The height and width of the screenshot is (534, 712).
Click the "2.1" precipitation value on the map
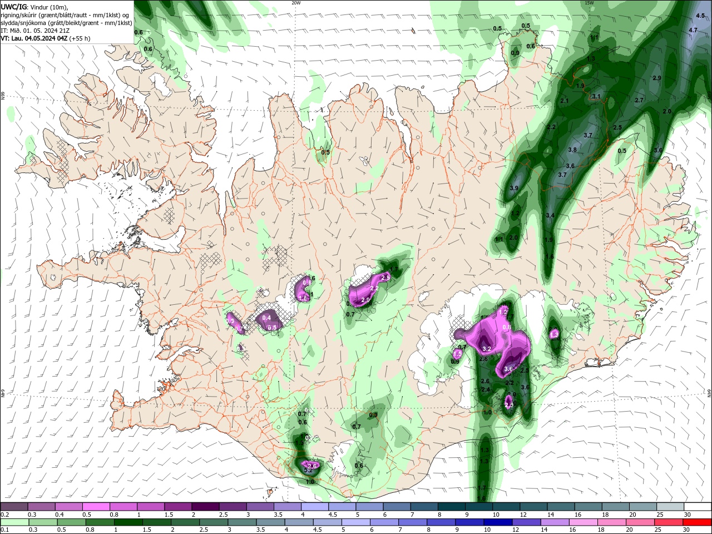(x=564, y=101)
